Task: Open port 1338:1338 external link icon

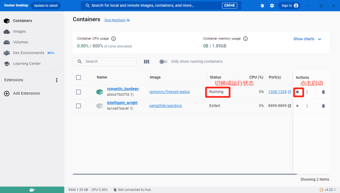Action: 289,92
